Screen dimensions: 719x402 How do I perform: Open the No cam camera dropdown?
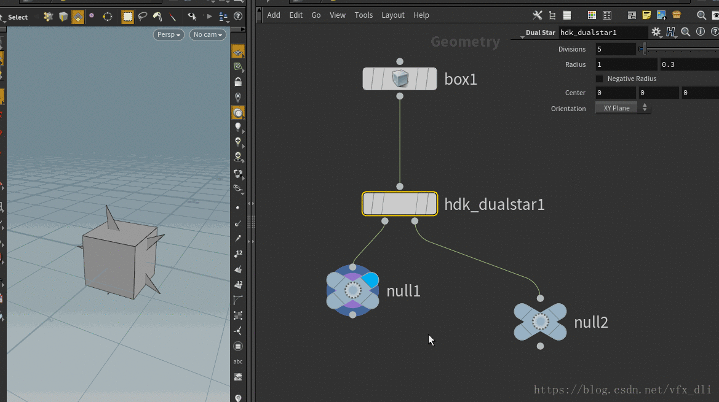click(208, 35)
